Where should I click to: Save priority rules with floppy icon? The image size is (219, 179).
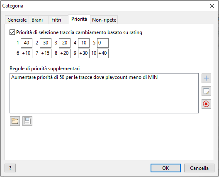click(x=27, y=121)
